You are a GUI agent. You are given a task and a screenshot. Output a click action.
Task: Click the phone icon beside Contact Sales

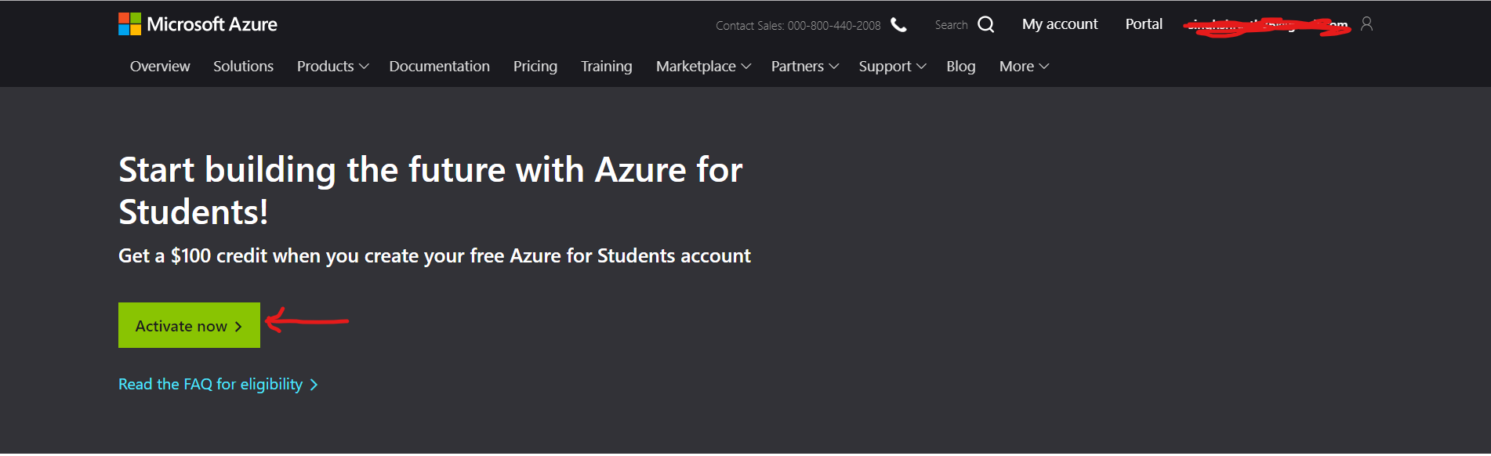point(898,25)
